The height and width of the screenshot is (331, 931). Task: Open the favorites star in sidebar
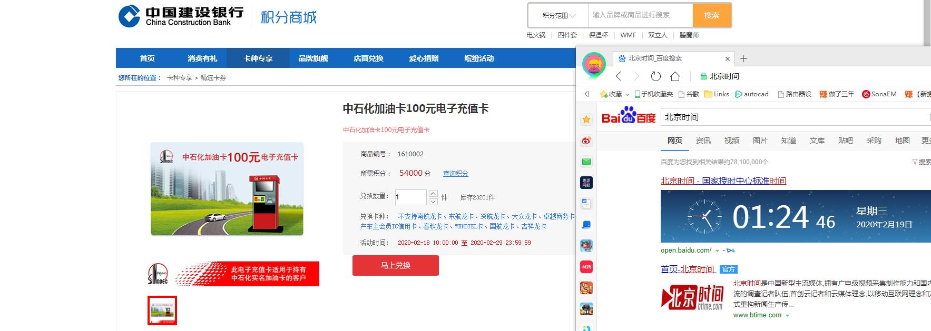click(x=586, y=119)
